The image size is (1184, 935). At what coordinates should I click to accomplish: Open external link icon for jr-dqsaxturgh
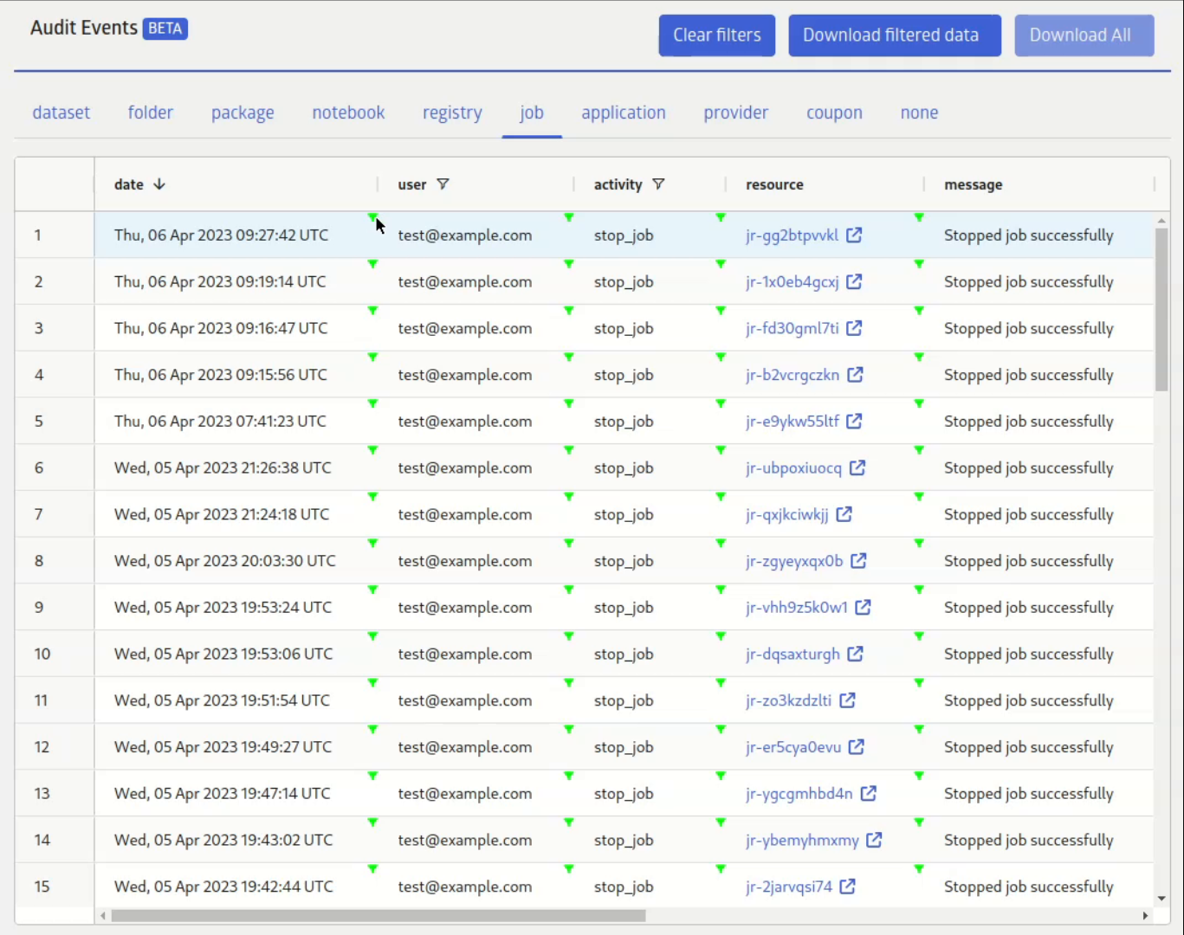[855, 654]
